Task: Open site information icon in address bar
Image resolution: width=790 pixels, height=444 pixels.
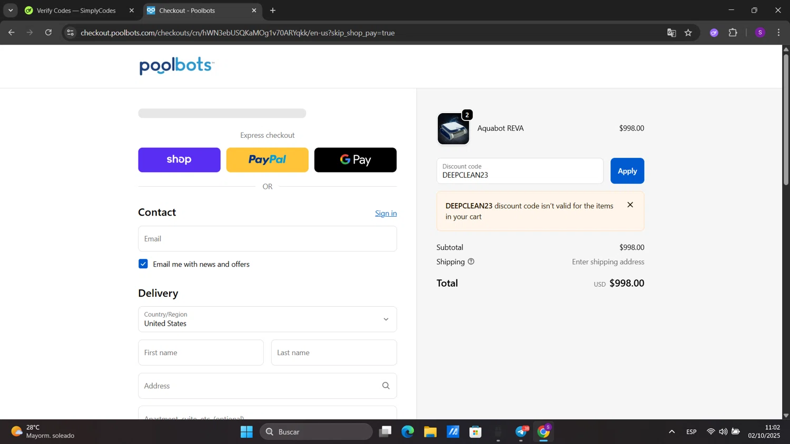Action: pos(70,33)
